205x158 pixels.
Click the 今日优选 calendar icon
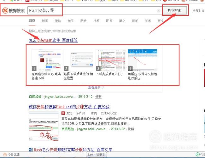pos(5,155)
